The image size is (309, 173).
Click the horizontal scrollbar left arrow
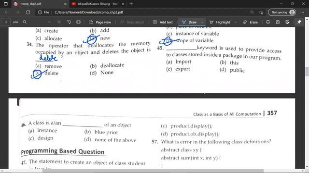[2, 171]
